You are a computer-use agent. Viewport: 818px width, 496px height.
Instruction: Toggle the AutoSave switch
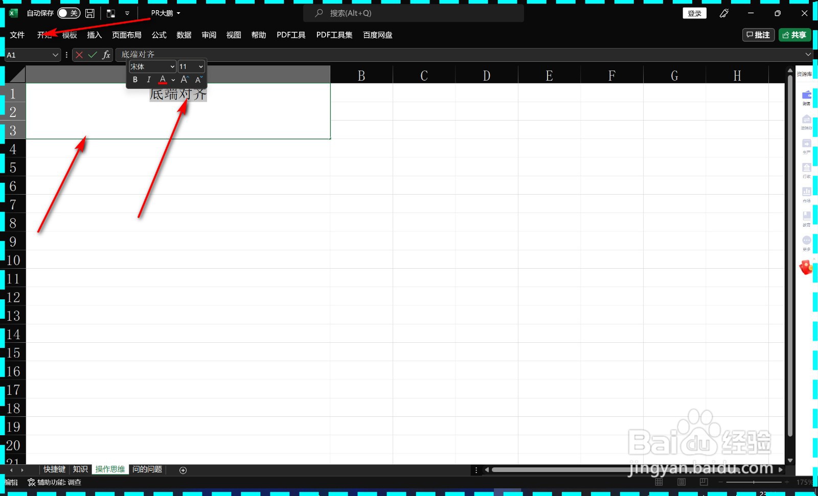point(69,13)
